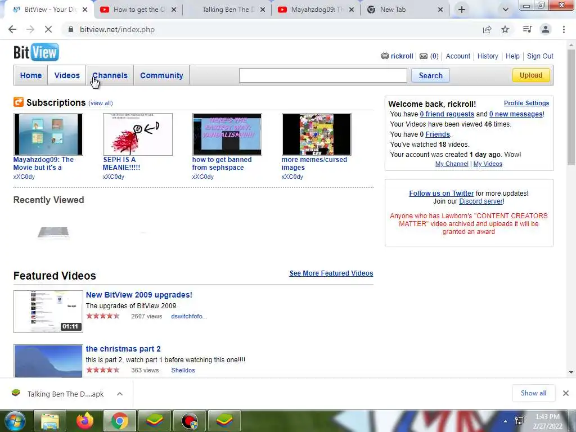Click 'view all' next to Subscriptions
The width and height of the screenshot is (576, 432).
pos(101,103)
